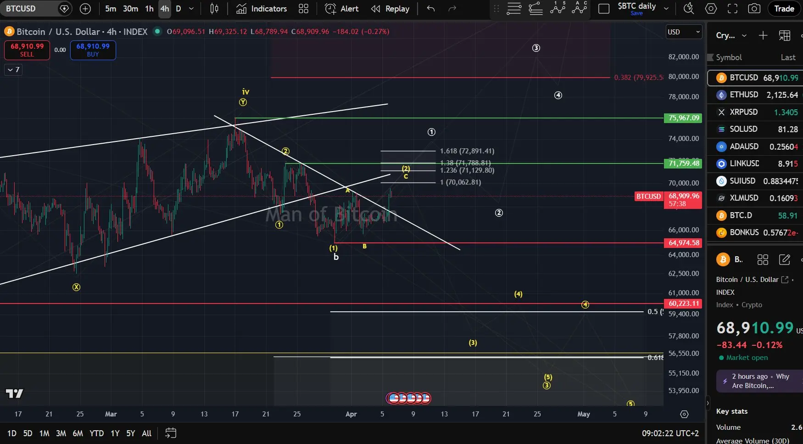Redo the chart action
803x444 pixels.
pyautogui.click(x=452, y=9)
